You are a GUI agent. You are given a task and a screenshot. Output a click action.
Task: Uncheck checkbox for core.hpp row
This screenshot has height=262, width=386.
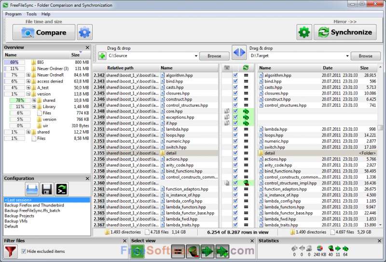coord(235,111)
